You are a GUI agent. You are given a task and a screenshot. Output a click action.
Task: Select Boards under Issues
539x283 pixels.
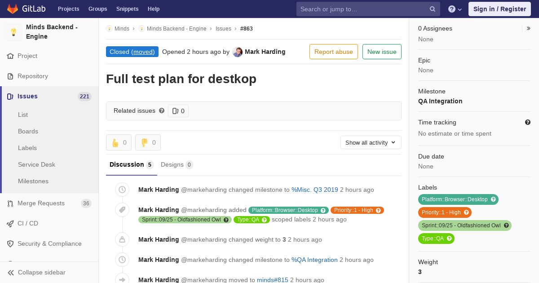click(28, 131)
